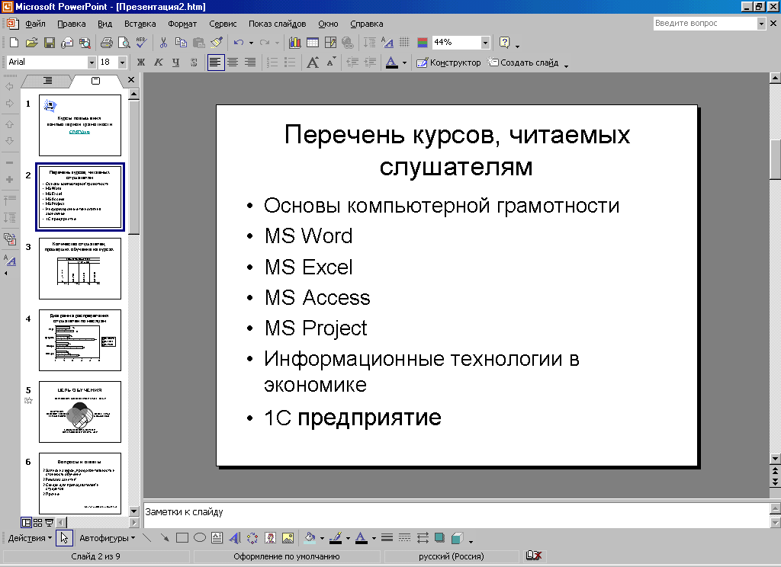Open the font size 18 dropdown

coord(123,62)
